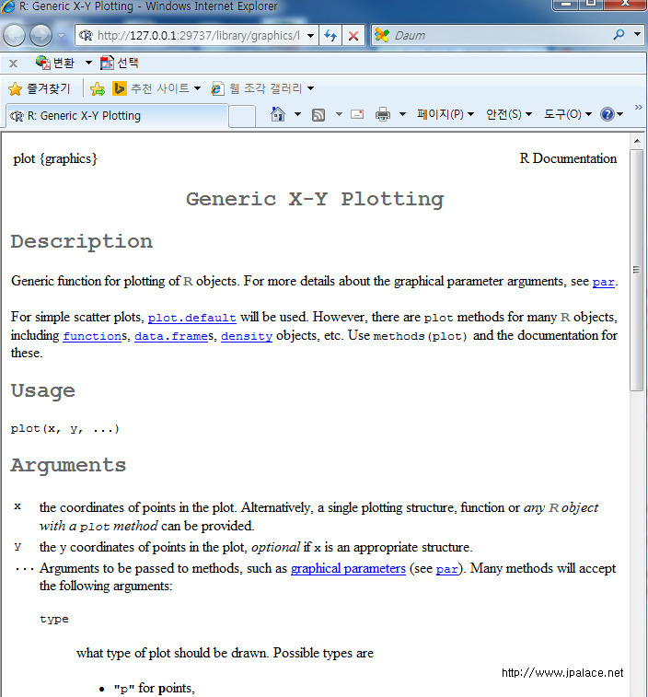The width and height of the screenshot is (648, 697).
Task: Open the search provider dropdown arrow
Action: [x=637, y=34]
